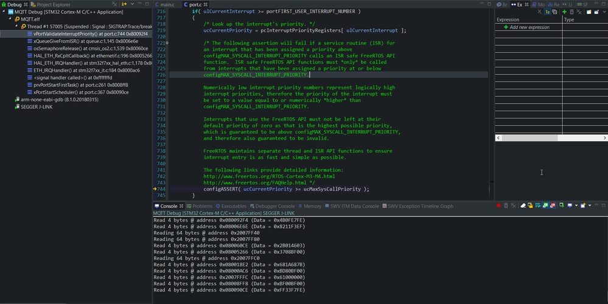The width and height of the screenshot is (608, 304).
Task: Switch to Project Explorer tab
Action: [51, 4]
